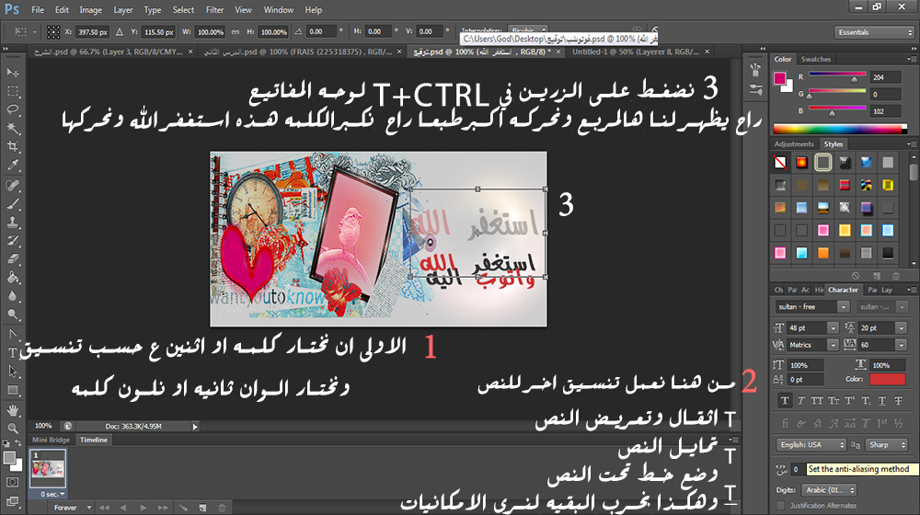Select the Horizontal Type tool
This screenshot has height=515, width=920.
point(13,352)
